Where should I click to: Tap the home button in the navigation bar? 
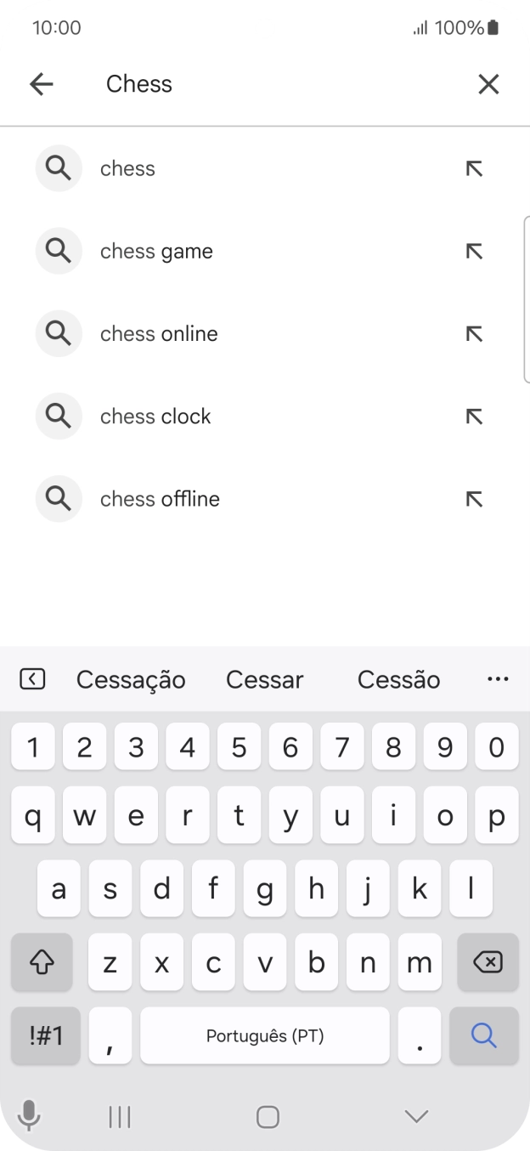(268, 1117)
